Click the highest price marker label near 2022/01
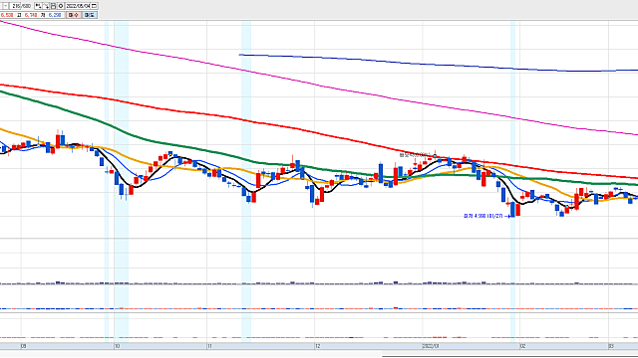638x358 pixels. [x=415, y=155]
